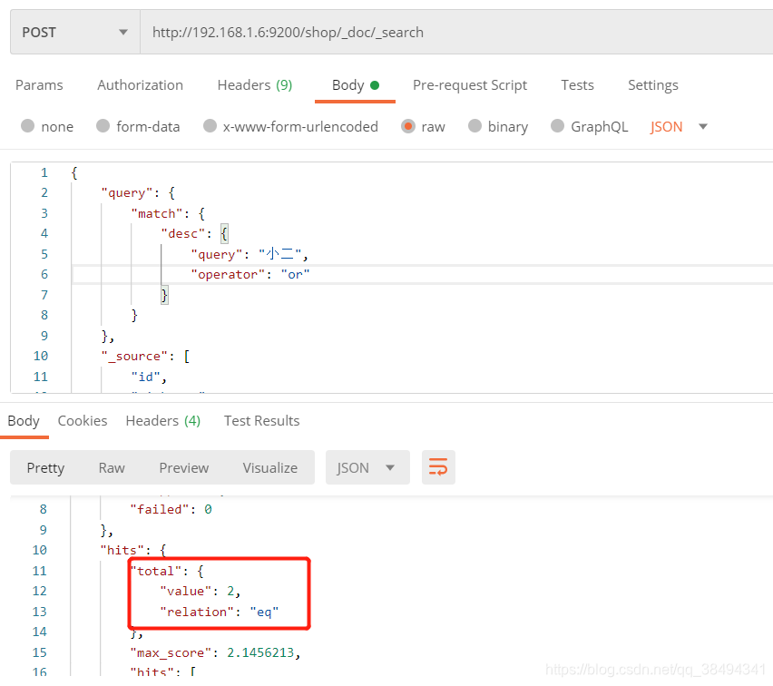Open the request Settings tab
The height and width of the screenshot is (686, 773).
(x=652, y=85)
